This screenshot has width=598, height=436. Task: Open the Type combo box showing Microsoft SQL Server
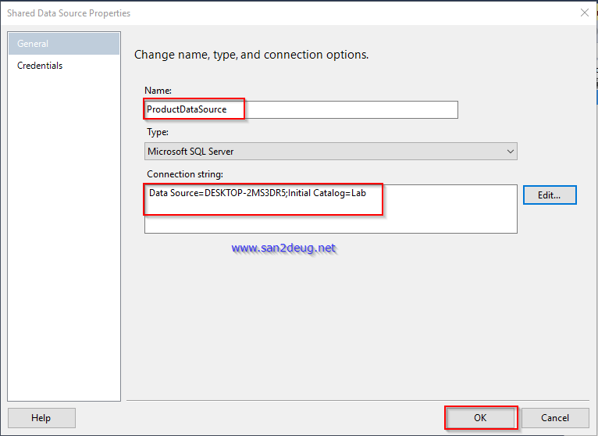click(330, 151)
